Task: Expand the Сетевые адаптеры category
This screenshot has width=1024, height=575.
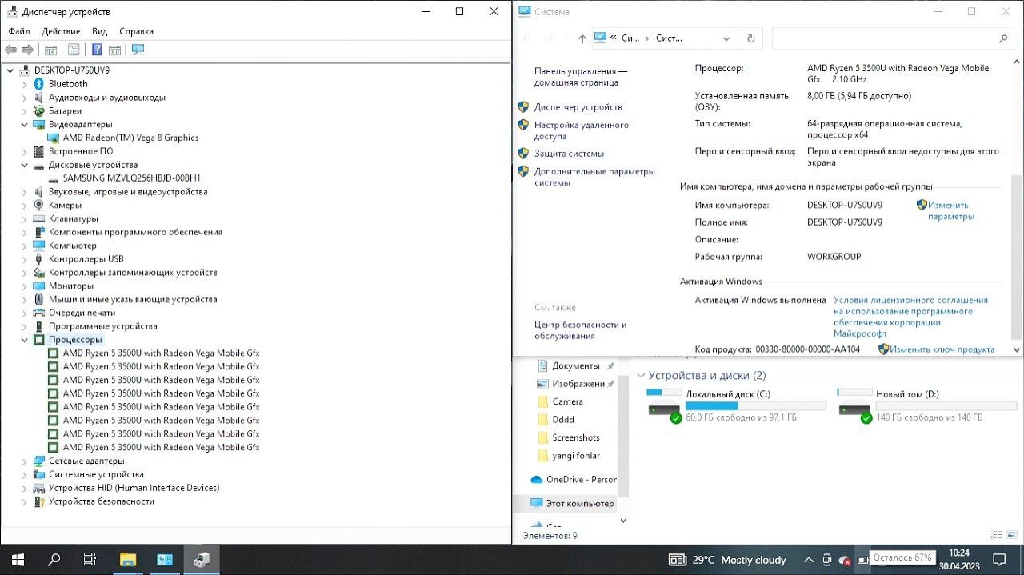Action: pyautogui.click(x=25, y=461)
